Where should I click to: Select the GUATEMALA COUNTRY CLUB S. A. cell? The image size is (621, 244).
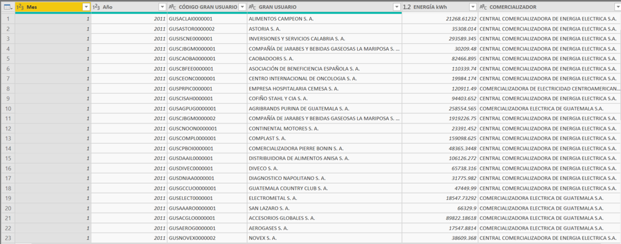click(x=324, y=188)
